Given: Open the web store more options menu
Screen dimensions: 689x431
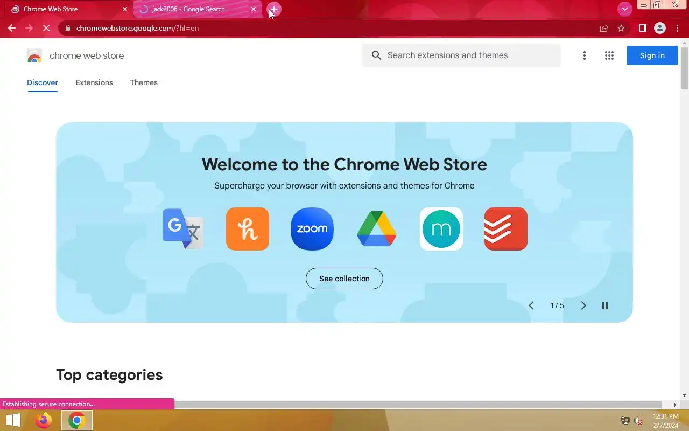Looking at the screenshot, I should [x=585, y=55].
